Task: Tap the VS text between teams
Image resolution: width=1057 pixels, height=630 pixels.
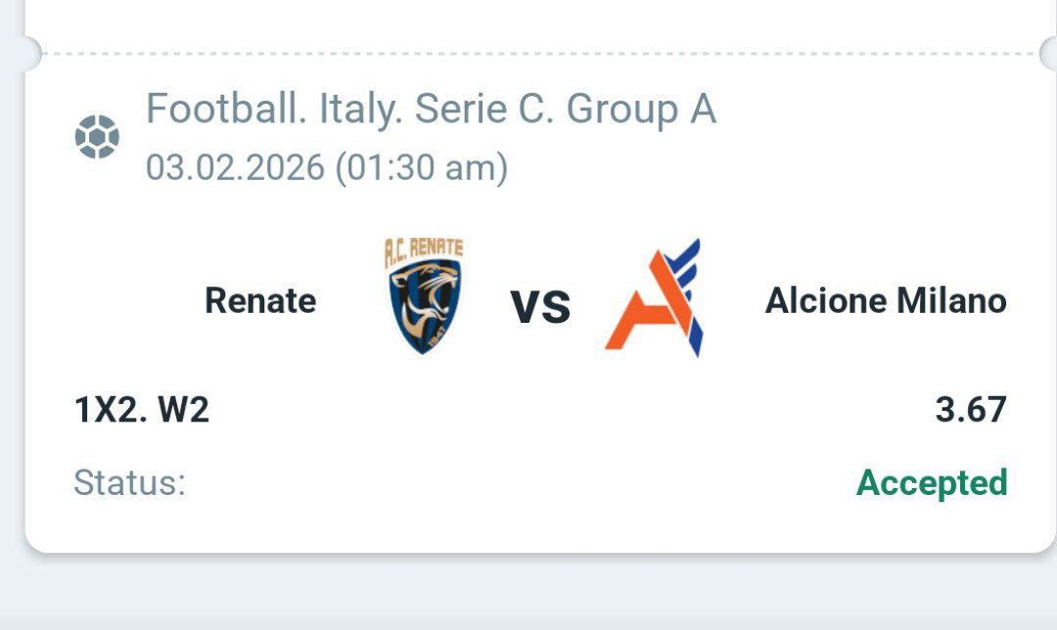Action: click(540, 305)
